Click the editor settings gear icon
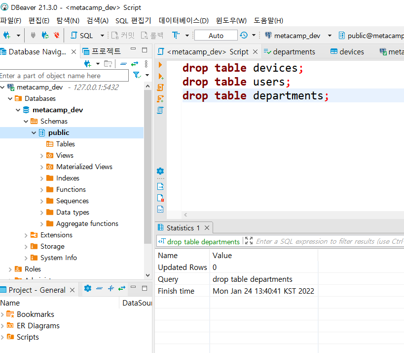The width and height of the screenshot is (404, 353). 160,171
